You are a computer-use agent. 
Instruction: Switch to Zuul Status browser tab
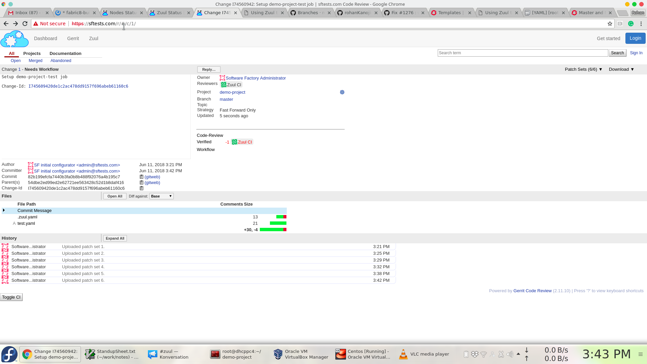tap(170, 13)
